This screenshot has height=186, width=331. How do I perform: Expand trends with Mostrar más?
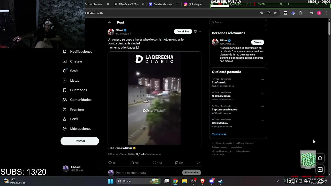(x=219, y=134)
